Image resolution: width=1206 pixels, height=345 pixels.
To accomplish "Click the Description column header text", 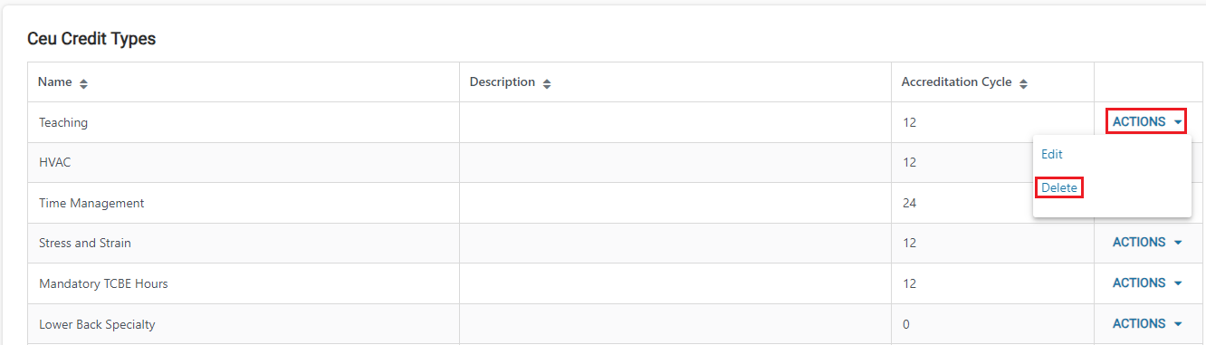I will (x=502, y=82).
